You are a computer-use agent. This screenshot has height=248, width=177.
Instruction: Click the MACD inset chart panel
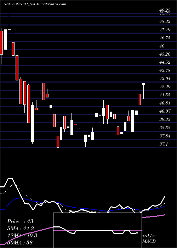[97, 230]
